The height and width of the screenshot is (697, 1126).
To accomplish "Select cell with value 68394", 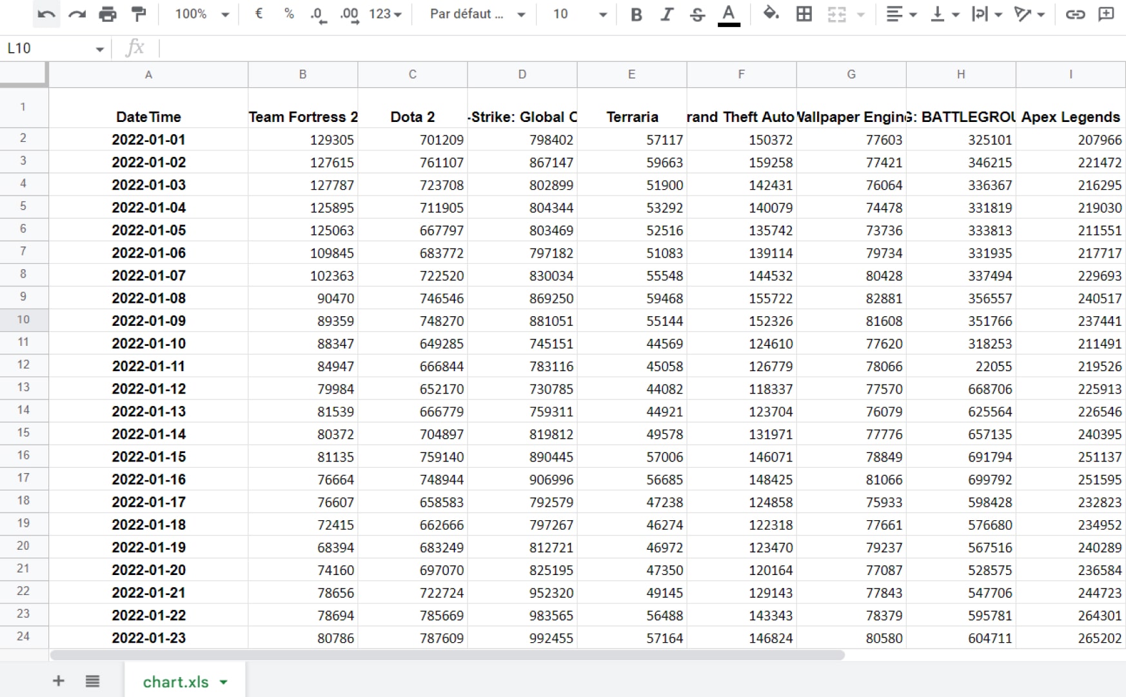I will pyautogui.click(x=302, y=547).
